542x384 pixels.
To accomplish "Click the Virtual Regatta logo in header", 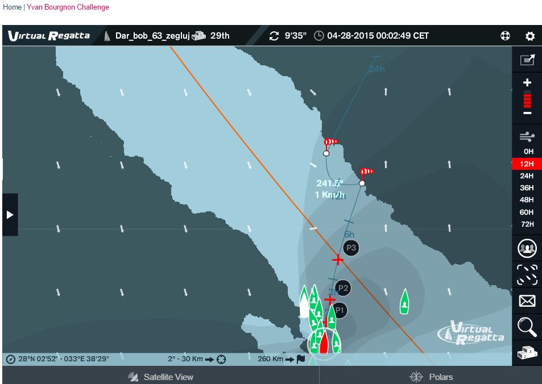I will (x=49, y=36).
